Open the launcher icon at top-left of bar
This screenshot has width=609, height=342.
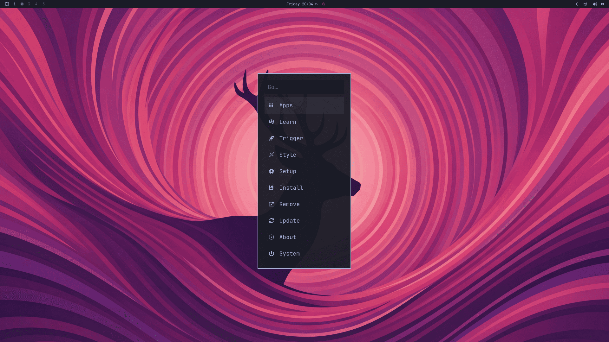coord(7,4)
